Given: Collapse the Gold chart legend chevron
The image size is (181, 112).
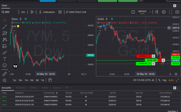Looking at the screenshot, I should 100,31.
